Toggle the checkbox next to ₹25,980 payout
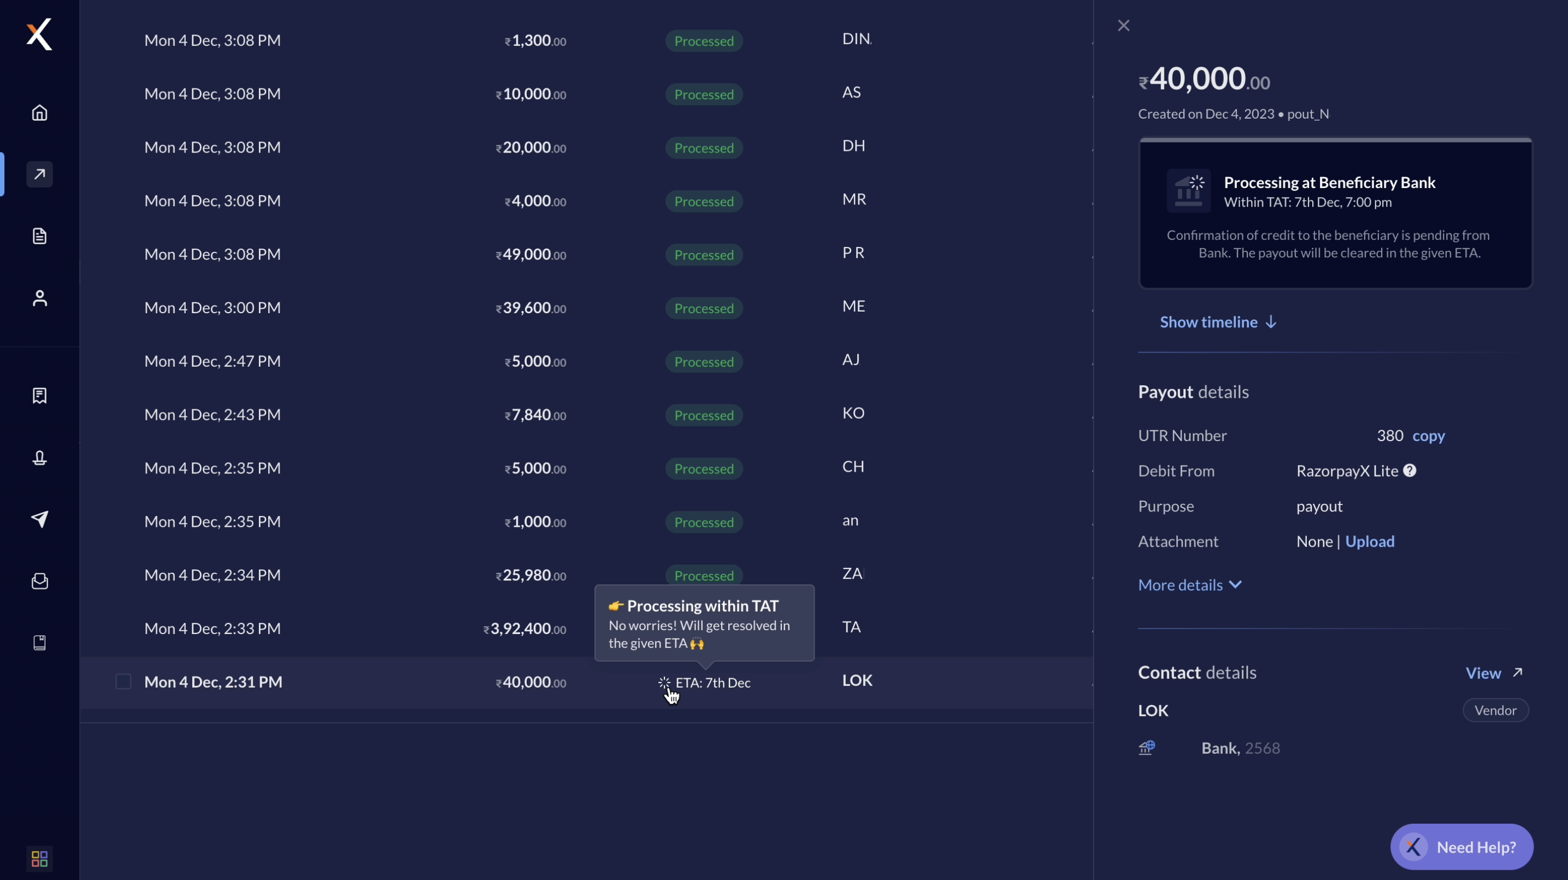This screenshot has width=1568, height=880. (122, 574)
